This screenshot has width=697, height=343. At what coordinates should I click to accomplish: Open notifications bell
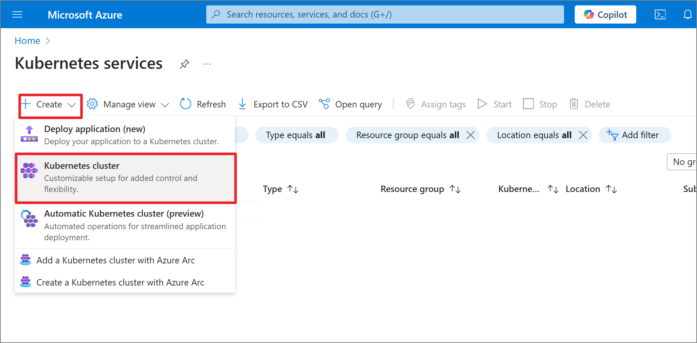[687, 15]
